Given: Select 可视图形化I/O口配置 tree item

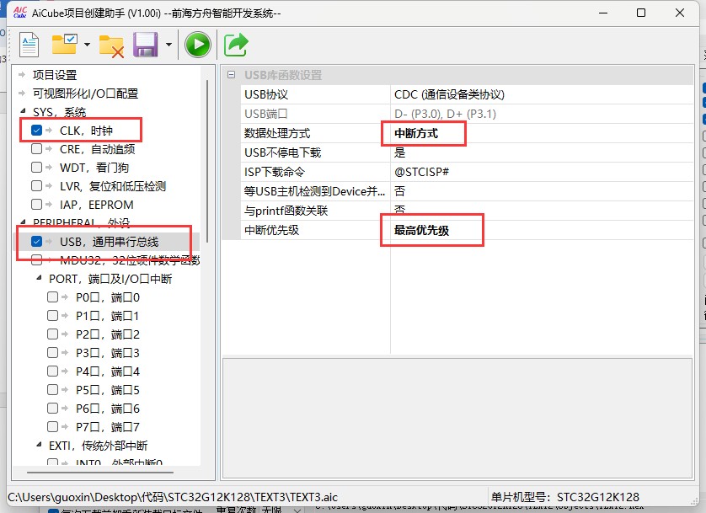Looking at the screenshot, I should point(86,94).
